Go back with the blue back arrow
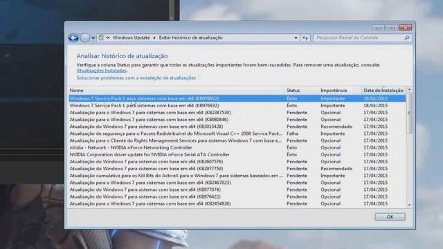The image size is (443, 249). pos(73,38)
